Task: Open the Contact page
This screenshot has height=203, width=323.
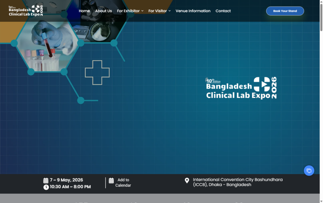Action: coord(223,11)
